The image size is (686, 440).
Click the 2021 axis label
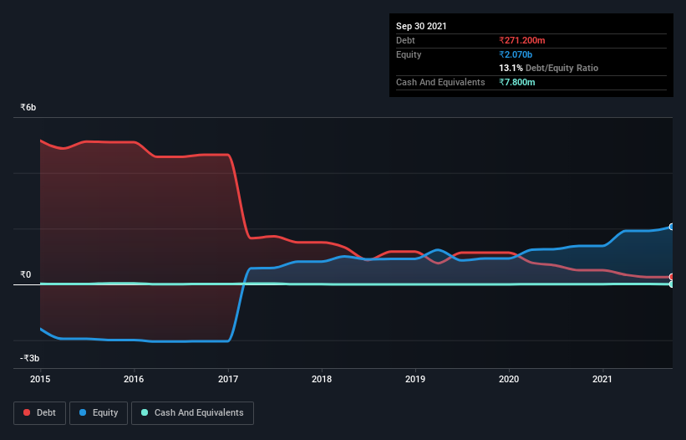602,379
